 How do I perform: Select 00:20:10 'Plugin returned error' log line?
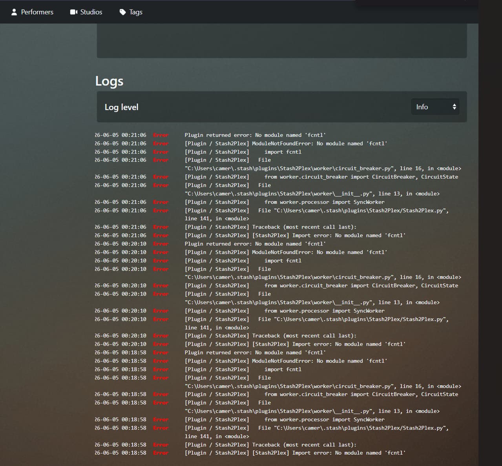click(x=255, y=244)
